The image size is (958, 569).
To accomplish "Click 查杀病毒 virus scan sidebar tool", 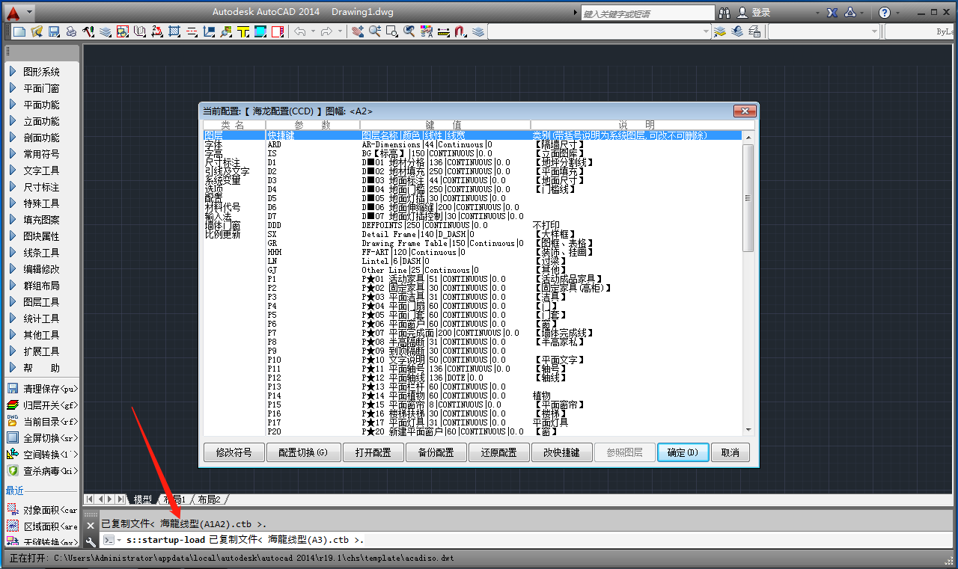I will pos(42,471).
